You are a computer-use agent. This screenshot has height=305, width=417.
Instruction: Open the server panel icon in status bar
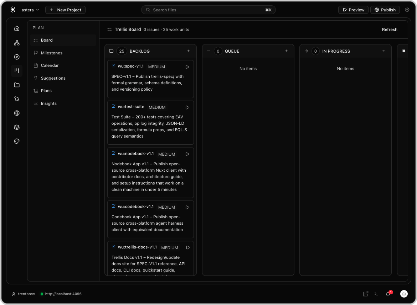(365, 294)
